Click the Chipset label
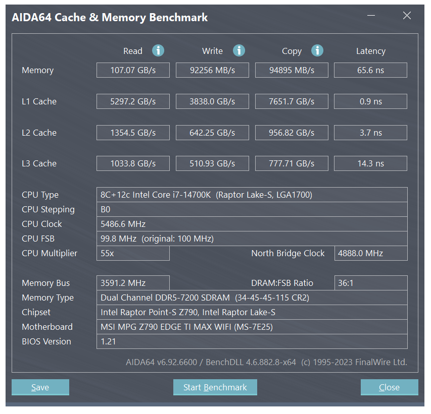431x414 pixels. coord(36,313)
